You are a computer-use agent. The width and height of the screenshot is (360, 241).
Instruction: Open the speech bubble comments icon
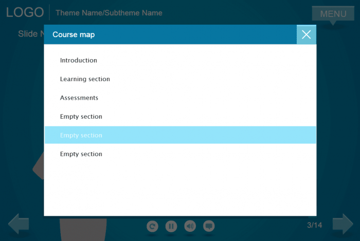click(x=209, y=226)
